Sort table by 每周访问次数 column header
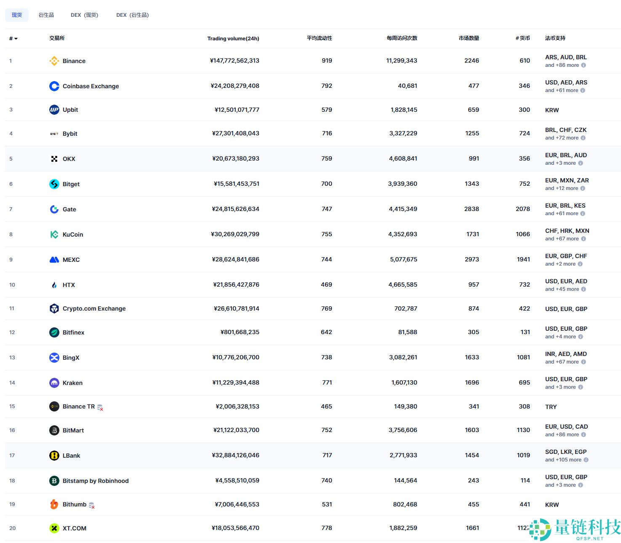The height and width of the screenshot is (543, 621). click(x=402, y=38)
